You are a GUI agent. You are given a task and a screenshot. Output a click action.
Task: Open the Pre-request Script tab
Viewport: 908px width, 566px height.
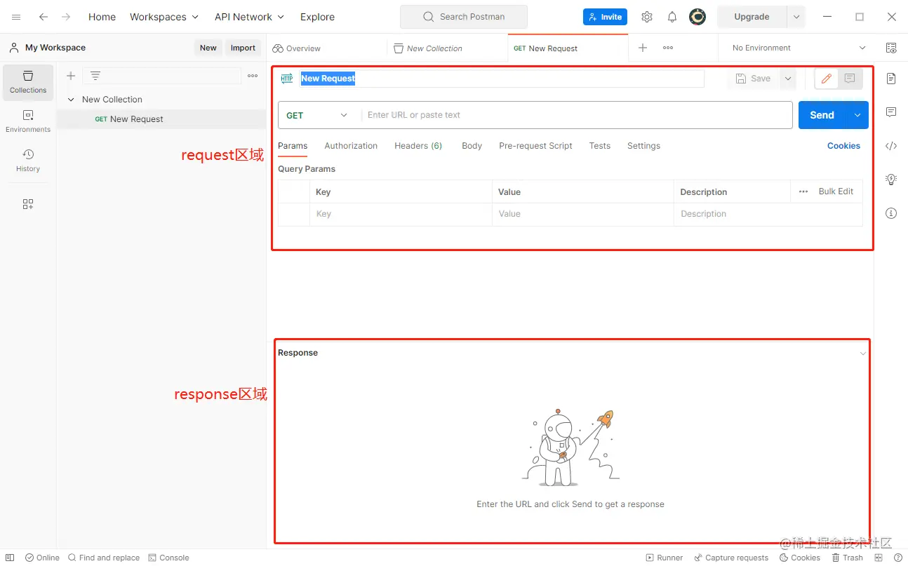pos(535,146)
